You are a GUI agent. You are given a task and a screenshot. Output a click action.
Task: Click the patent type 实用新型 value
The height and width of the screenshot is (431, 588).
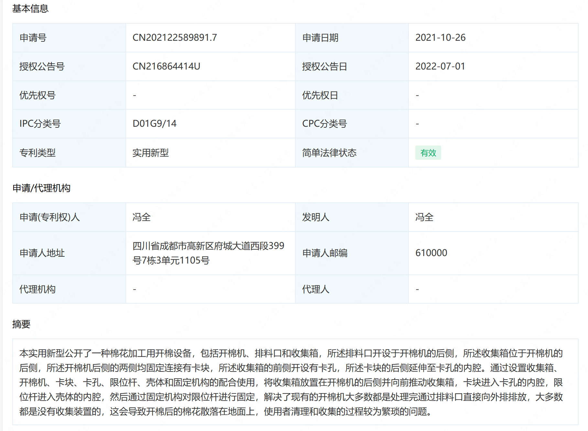151,153
